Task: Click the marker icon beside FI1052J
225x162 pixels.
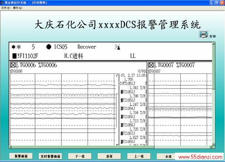Action: pos(122,92)
